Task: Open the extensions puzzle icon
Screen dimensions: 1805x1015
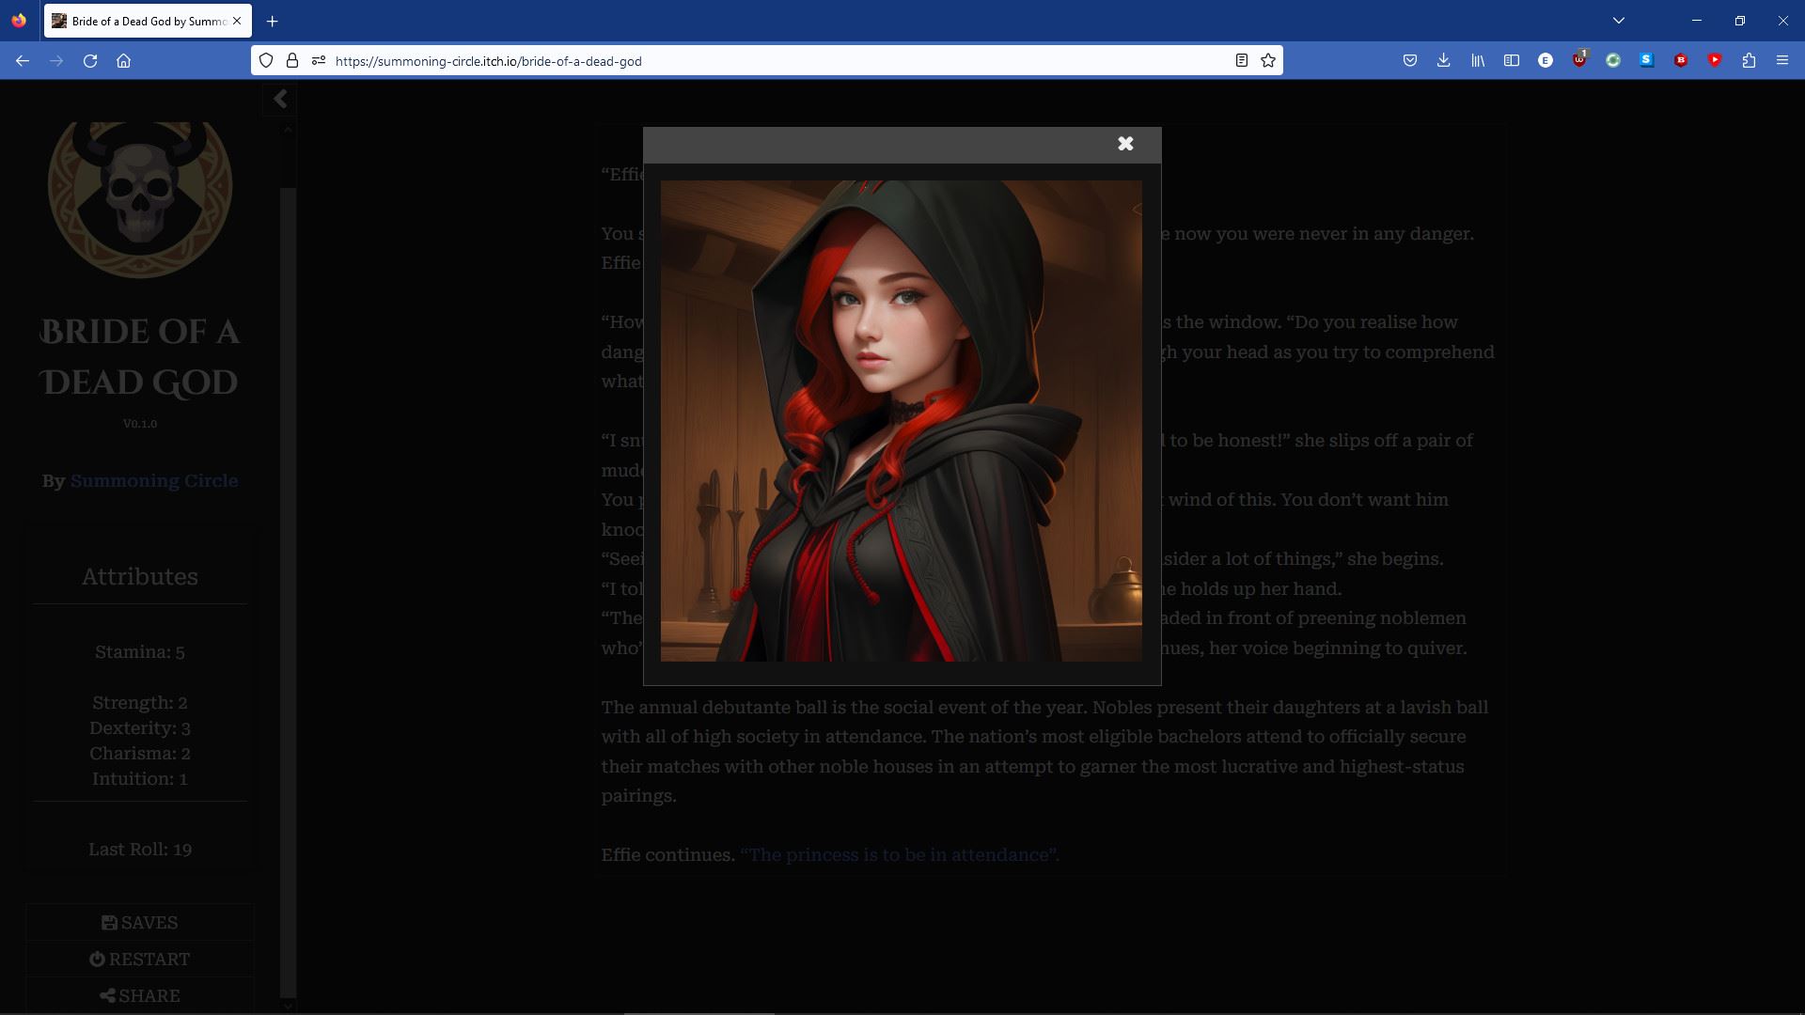Action: 1749,61
